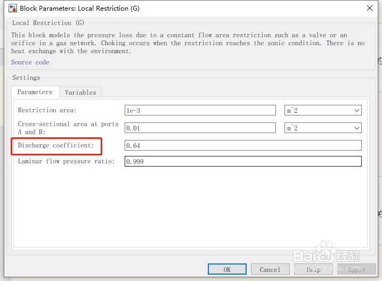Click the Laminar flow pressure ratio field

click(x=243, y=161)
